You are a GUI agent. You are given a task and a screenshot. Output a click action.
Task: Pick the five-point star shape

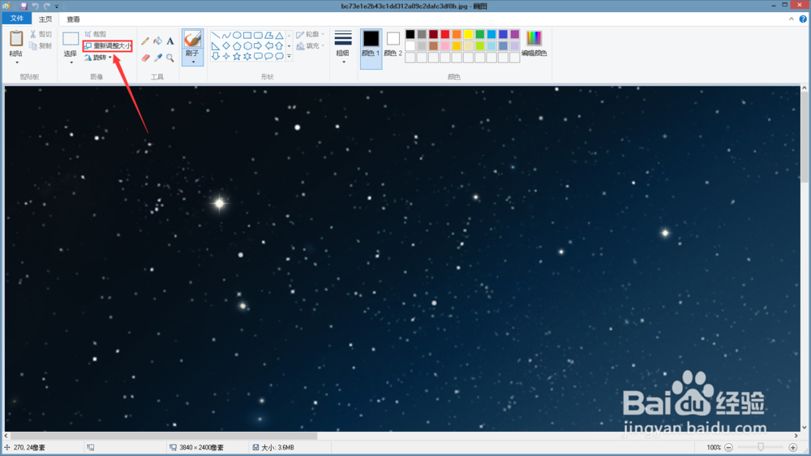tap(237, 56)
